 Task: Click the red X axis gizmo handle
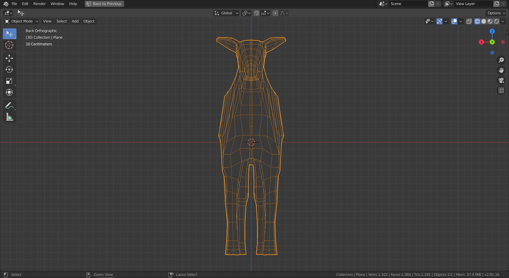(x=481, y=42)
